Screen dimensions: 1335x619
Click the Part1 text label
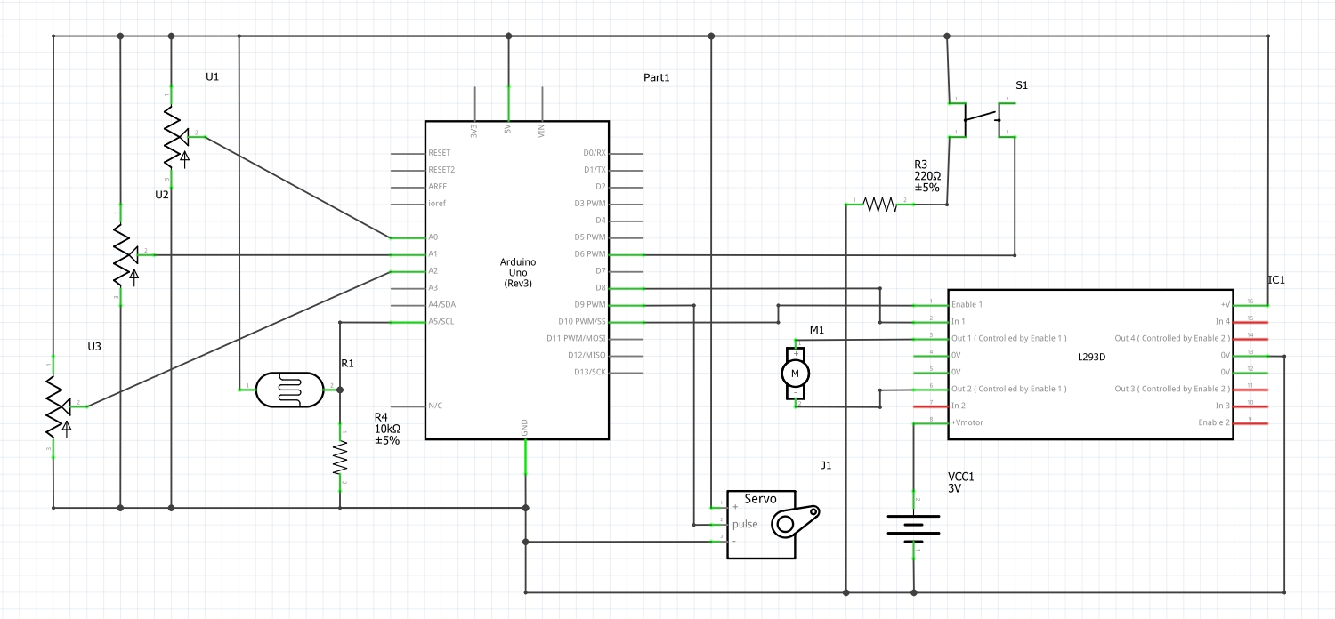pyautogui.click(x=656, y=77)
